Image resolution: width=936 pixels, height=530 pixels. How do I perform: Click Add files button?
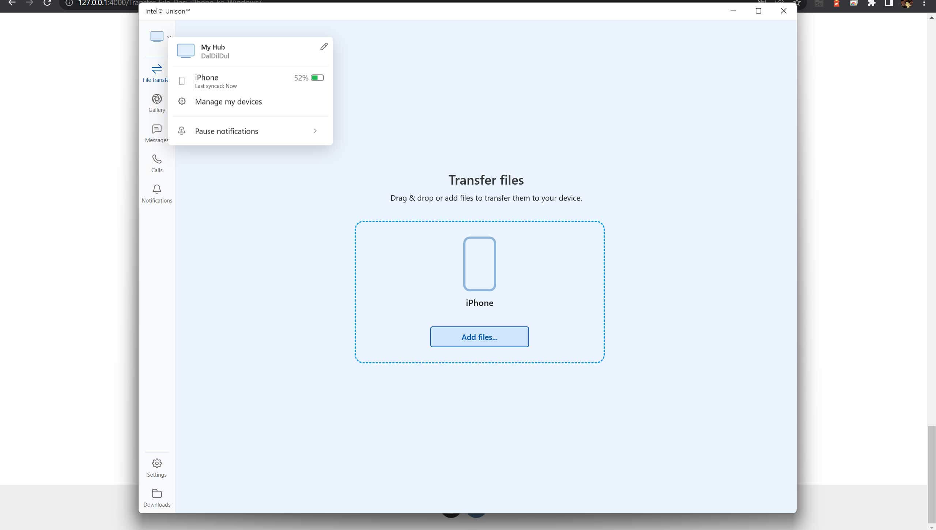point(480,337)
